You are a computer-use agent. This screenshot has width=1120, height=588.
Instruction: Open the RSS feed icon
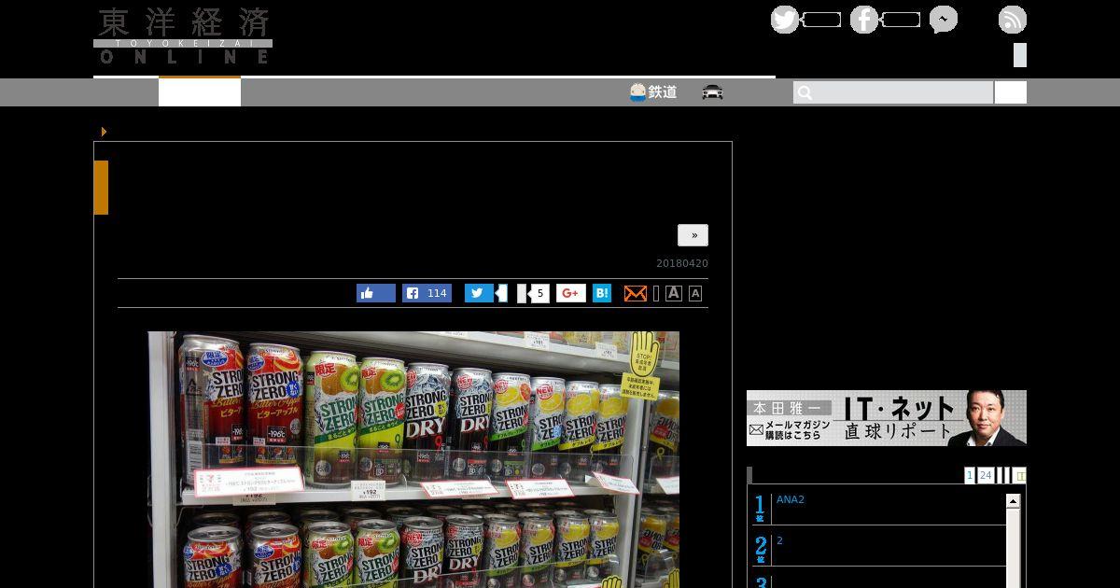pyautogui.click(x=1013, y=20)
